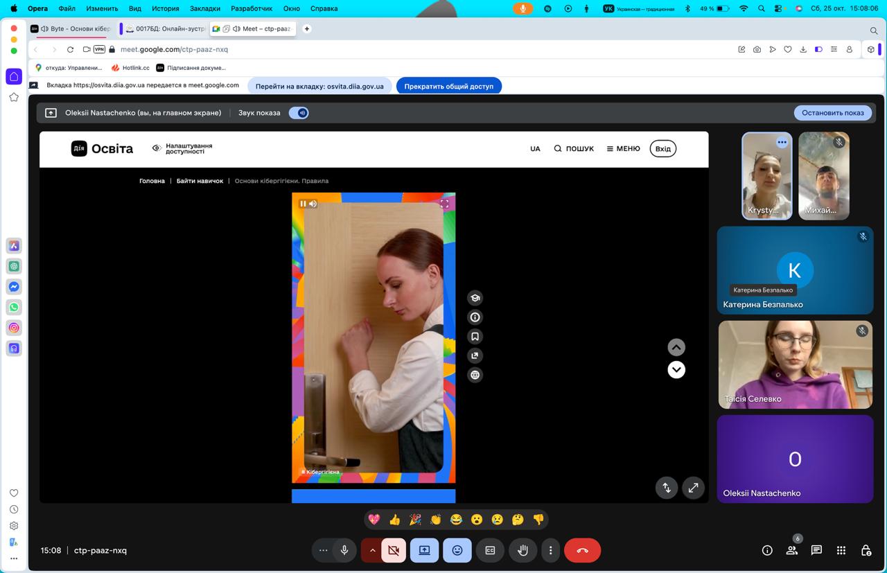Click Прекратить общий доступ button
887x573 pixels.
[x=448, y=86]
